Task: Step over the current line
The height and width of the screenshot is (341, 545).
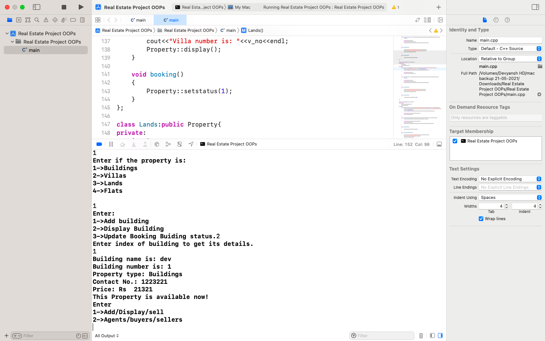Action: (122, 144)
